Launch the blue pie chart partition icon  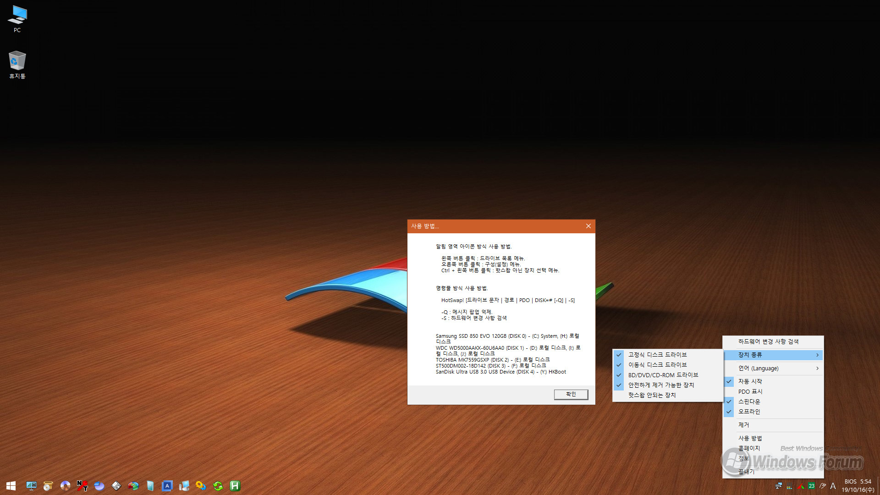coord(99,486)
